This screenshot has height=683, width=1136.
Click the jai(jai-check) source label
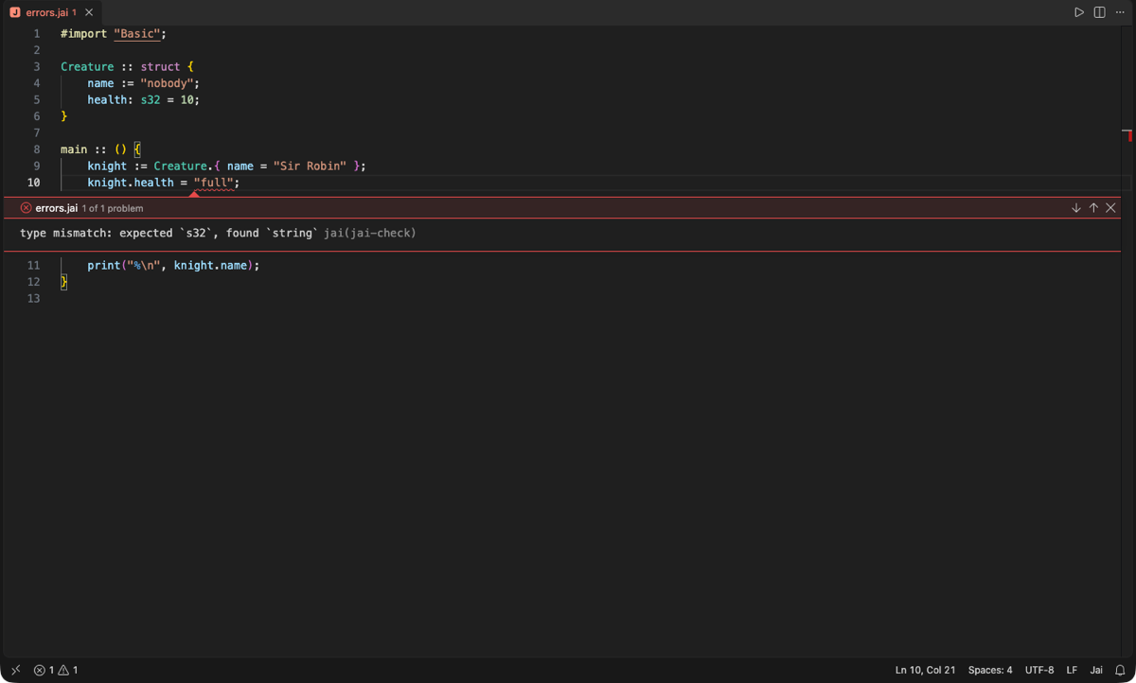(x=369, y=233)
